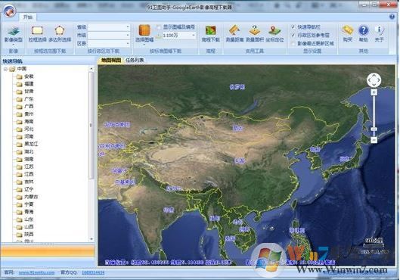The image size is (400, 280).
Task: Switch to the 任务列表 tab
Action: pyautogui.click(x=135, y=61)
